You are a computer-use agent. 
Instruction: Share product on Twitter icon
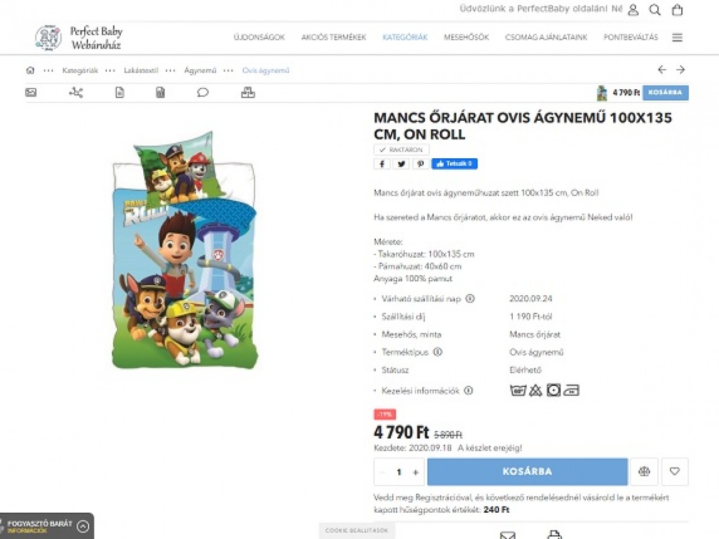click(x=401, y=164)
